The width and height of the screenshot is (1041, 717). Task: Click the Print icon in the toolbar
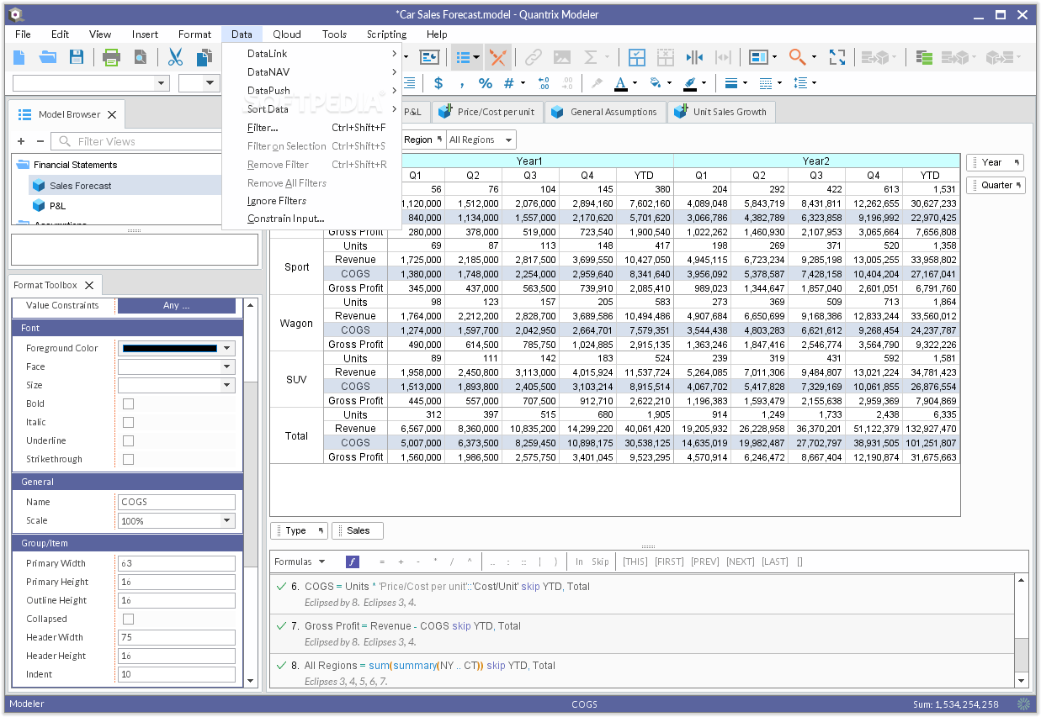tap(113, 56)
